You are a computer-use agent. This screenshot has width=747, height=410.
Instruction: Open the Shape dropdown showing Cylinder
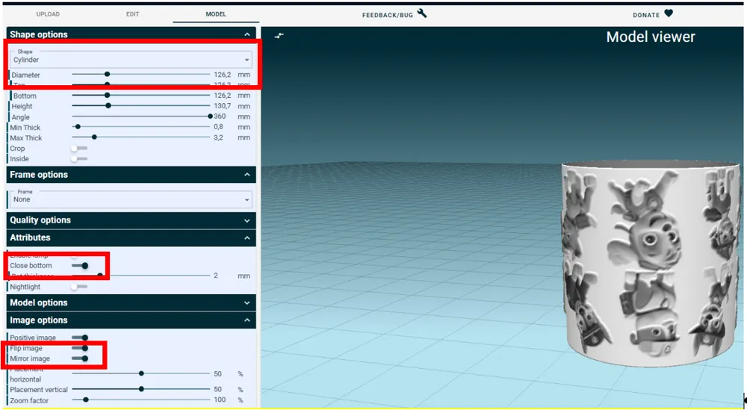coord(131,60)
